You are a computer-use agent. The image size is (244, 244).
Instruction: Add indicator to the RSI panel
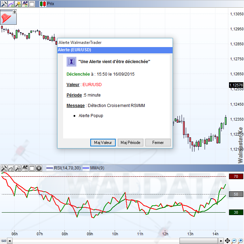11,168
